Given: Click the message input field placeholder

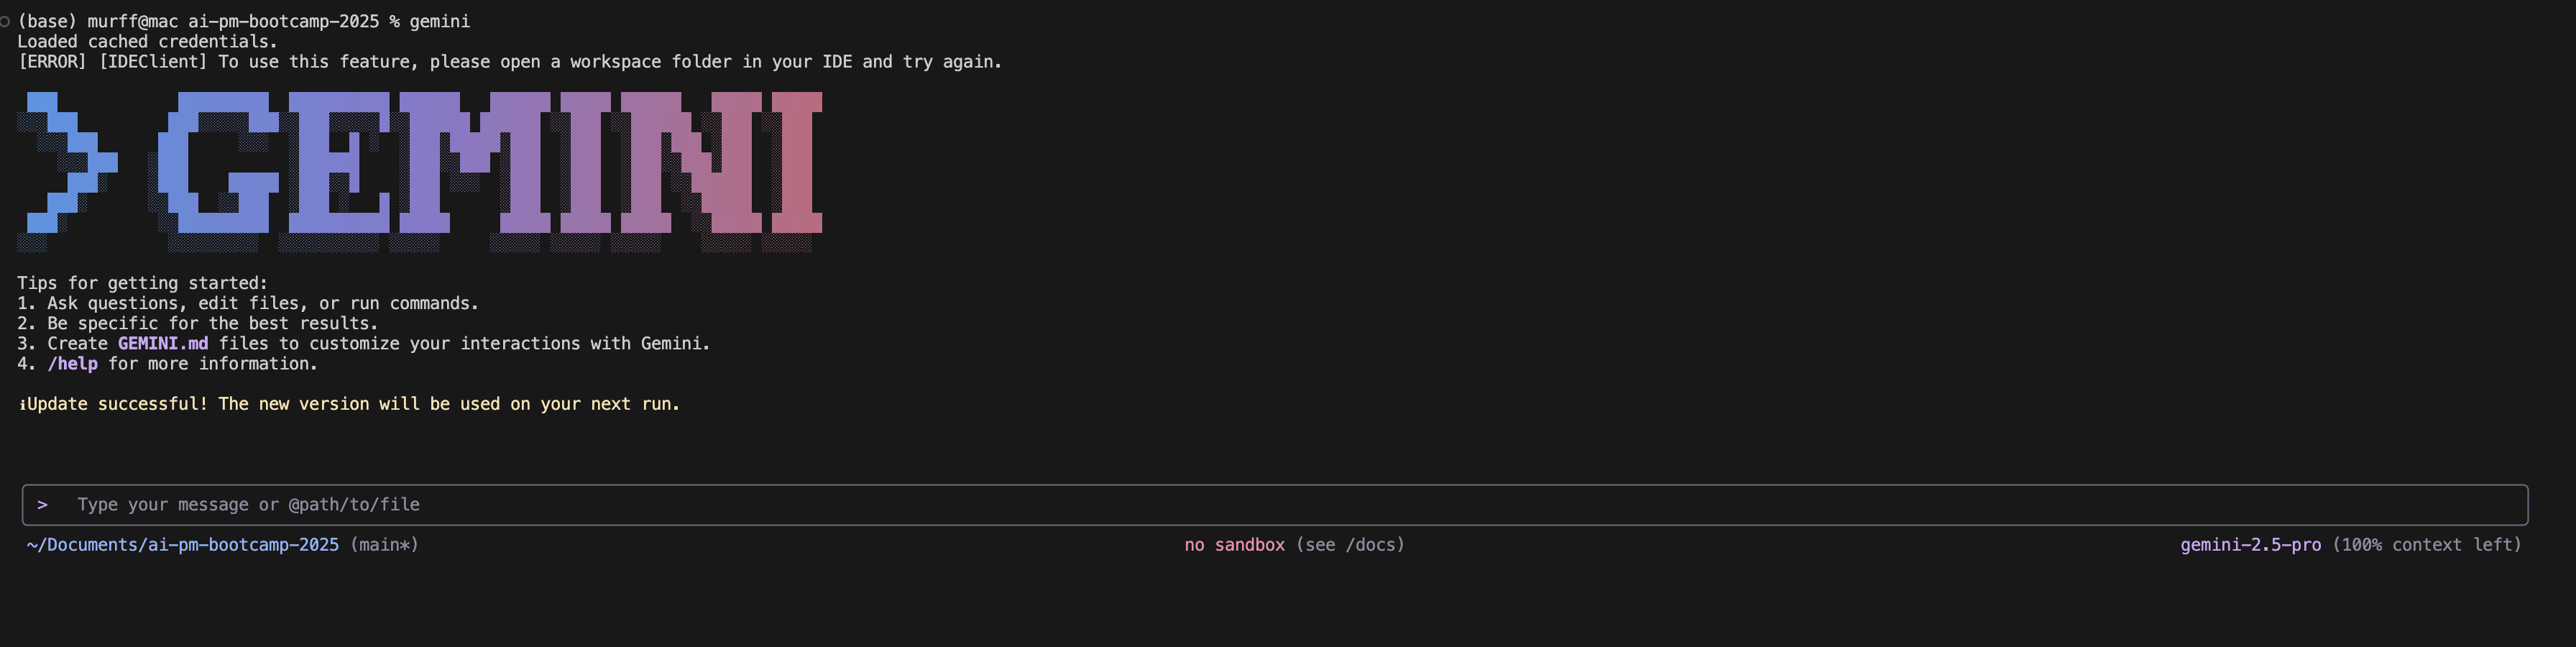Looking at the screenshot, I should coord(248,505).
